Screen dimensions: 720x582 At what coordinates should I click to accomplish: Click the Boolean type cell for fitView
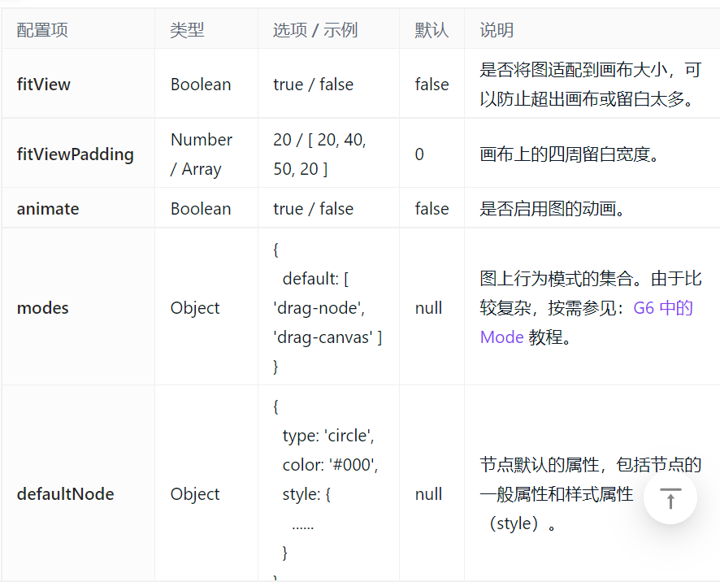point(200,84)
